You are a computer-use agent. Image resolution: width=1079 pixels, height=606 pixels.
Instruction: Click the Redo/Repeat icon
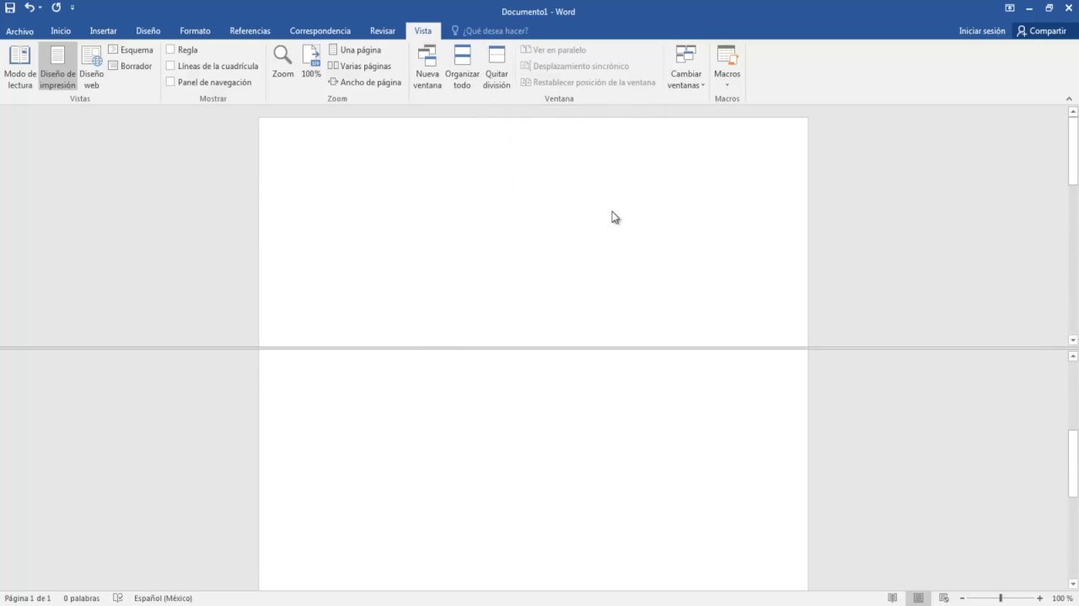pos(56,8)
